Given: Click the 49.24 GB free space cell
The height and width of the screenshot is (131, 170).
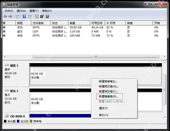Looking at the screenshot, I should coord(97,27).
